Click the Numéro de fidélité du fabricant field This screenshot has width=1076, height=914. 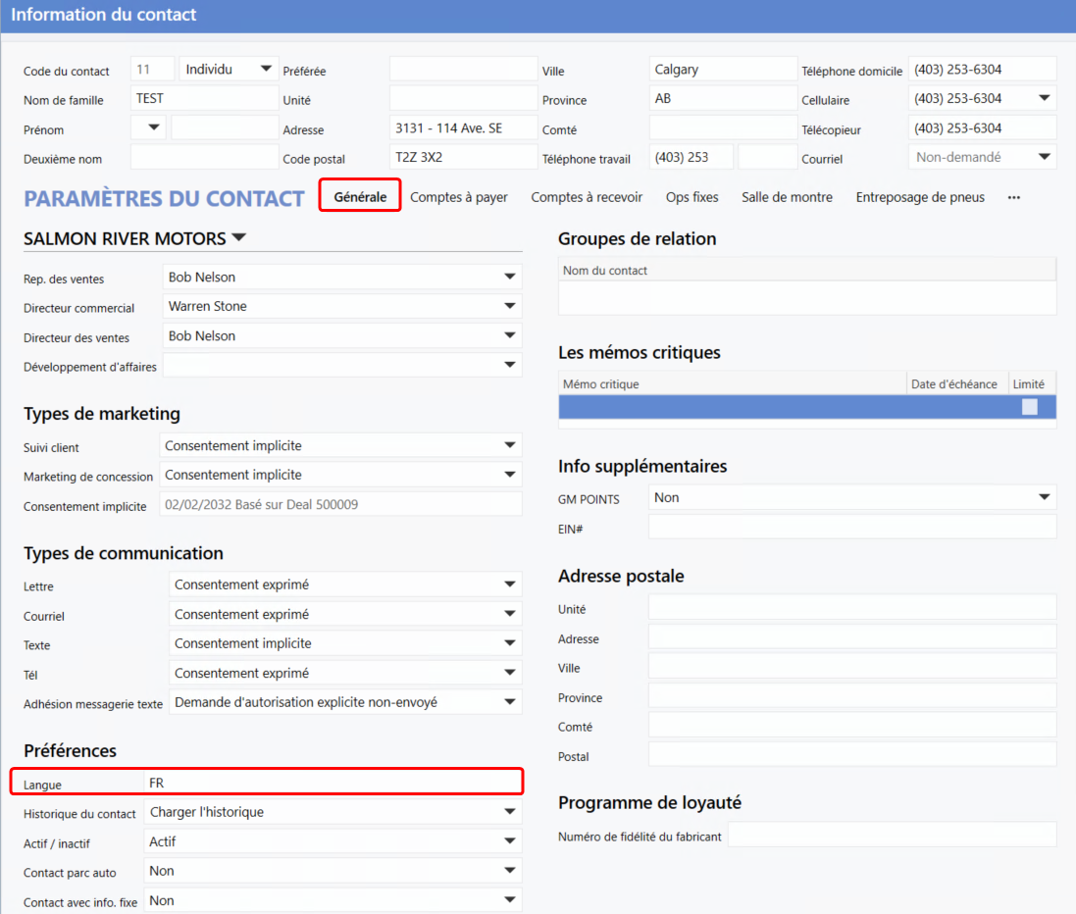click(x=891, y=836)
